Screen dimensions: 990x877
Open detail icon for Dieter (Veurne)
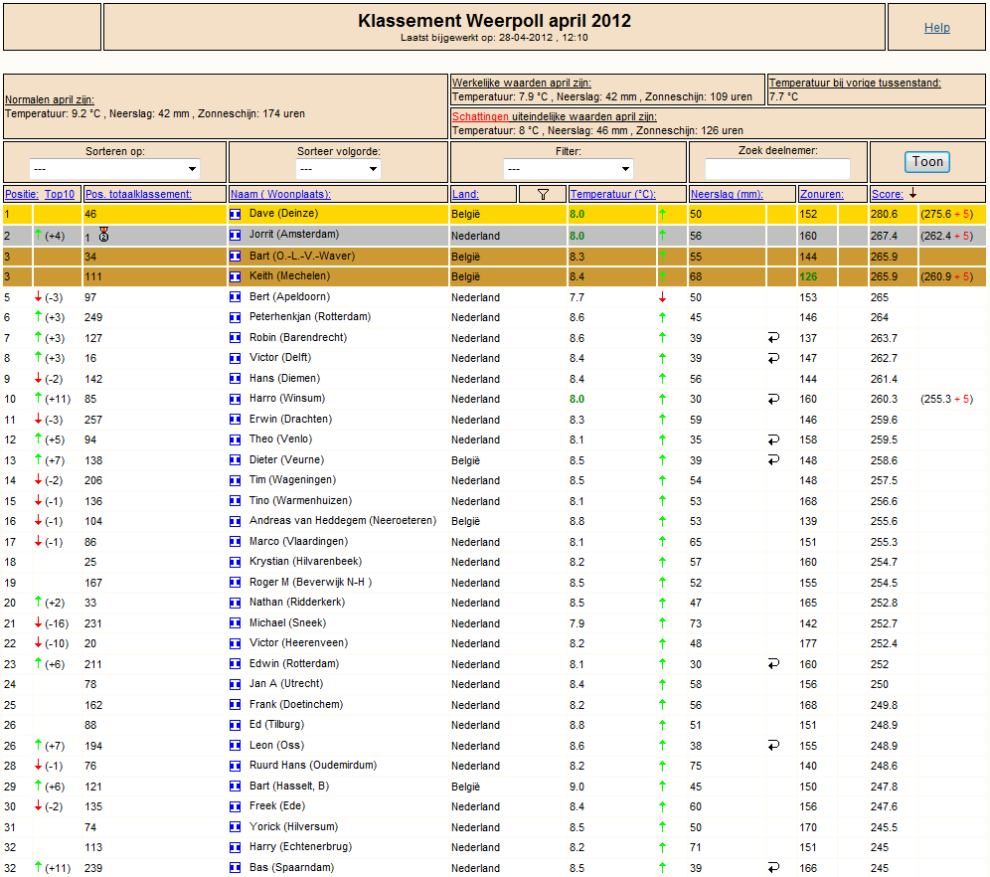pos(235,460)
